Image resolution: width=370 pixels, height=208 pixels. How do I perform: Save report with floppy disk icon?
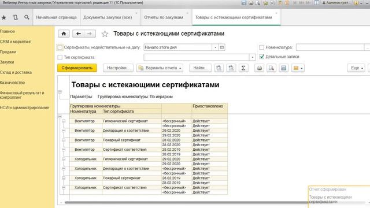[284, 68]
